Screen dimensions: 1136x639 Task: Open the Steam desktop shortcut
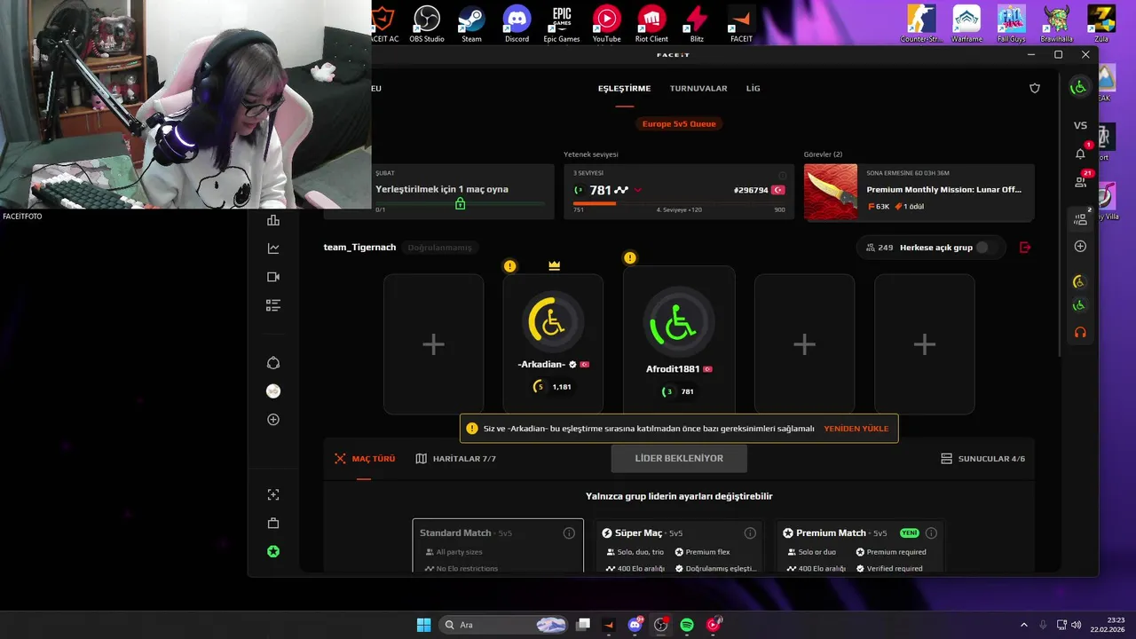[x=471, y=25]
